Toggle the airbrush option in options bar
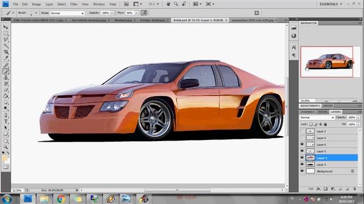The image size is (364, 204). click(x=144, y=13)
